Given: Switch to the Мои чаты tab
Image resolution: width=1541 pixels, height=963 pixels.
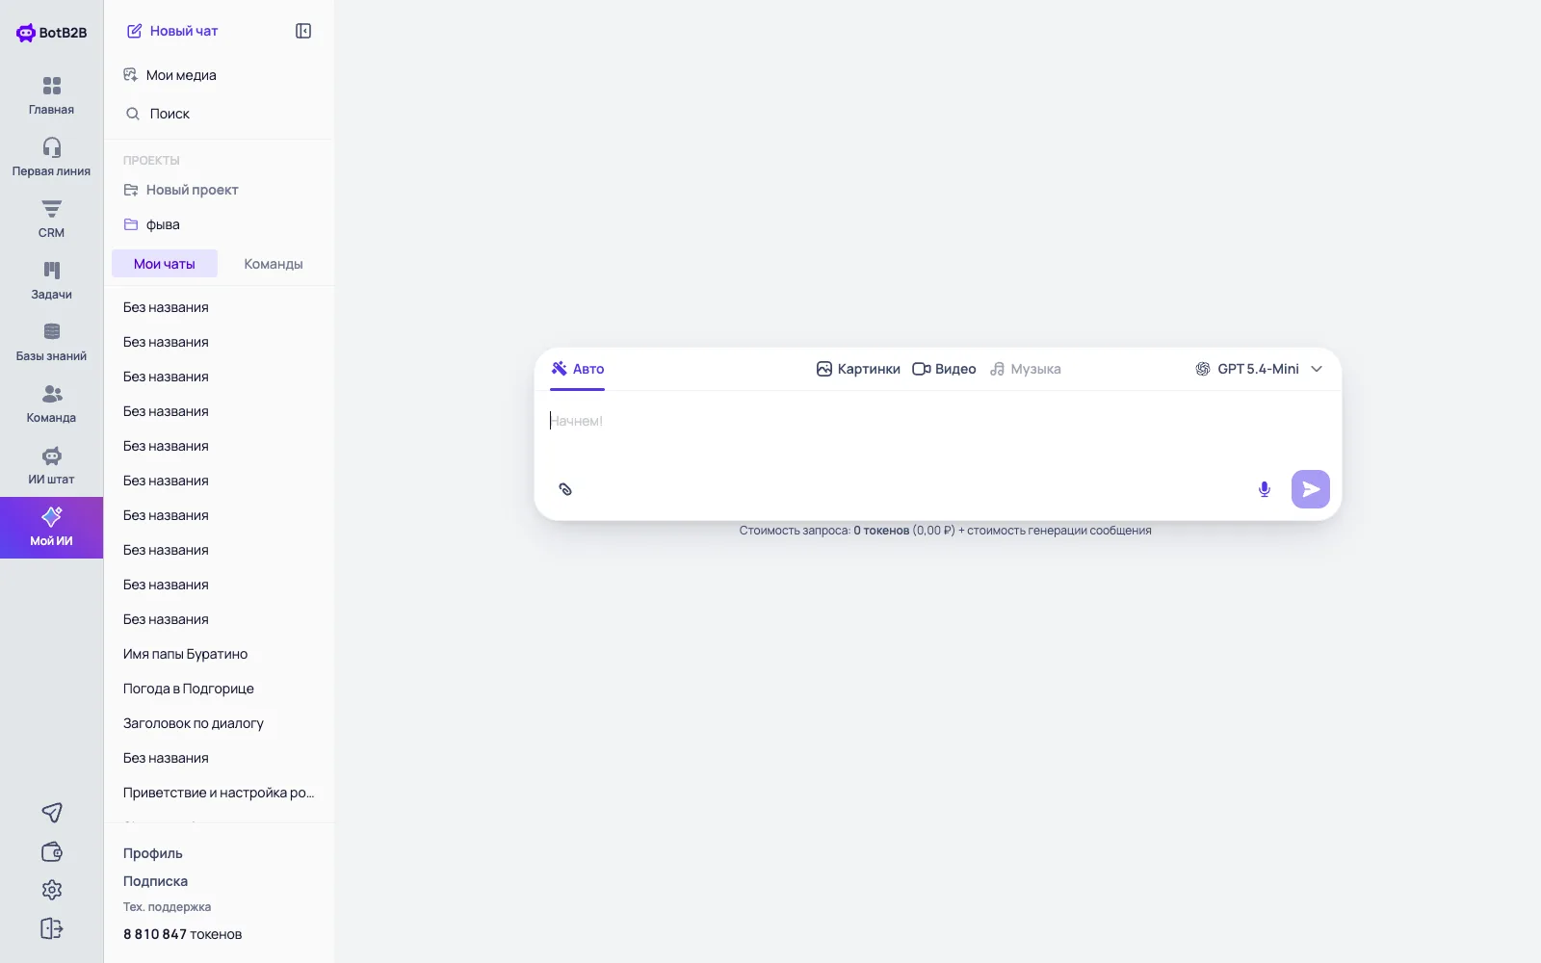Looking at the screenshot, I should click(x=165, y=264).
